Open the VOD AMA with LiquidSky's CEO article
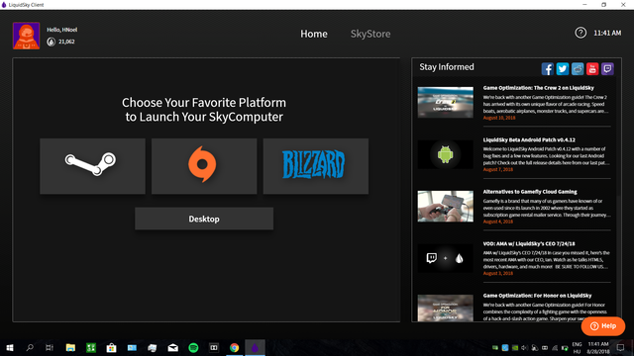Screen dimensions: 634x356 click(x=529, y=244)
